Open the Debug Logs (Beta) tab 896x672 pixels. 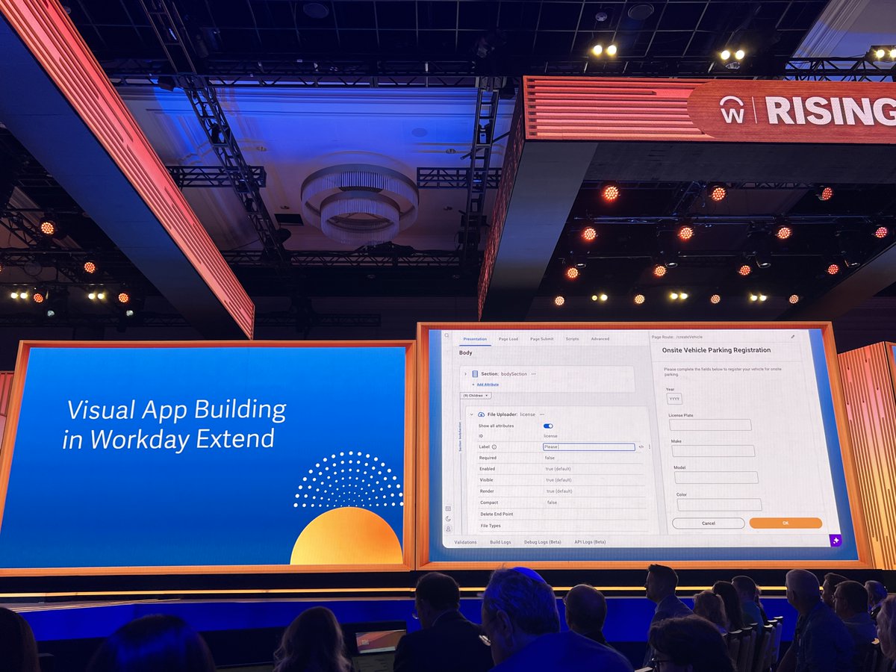pyautogui.click(x=542, y=542)
